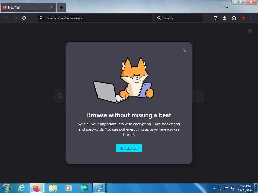Reload the current page
The width and height of the screenshot is (258, 193).
click(24, 18)
